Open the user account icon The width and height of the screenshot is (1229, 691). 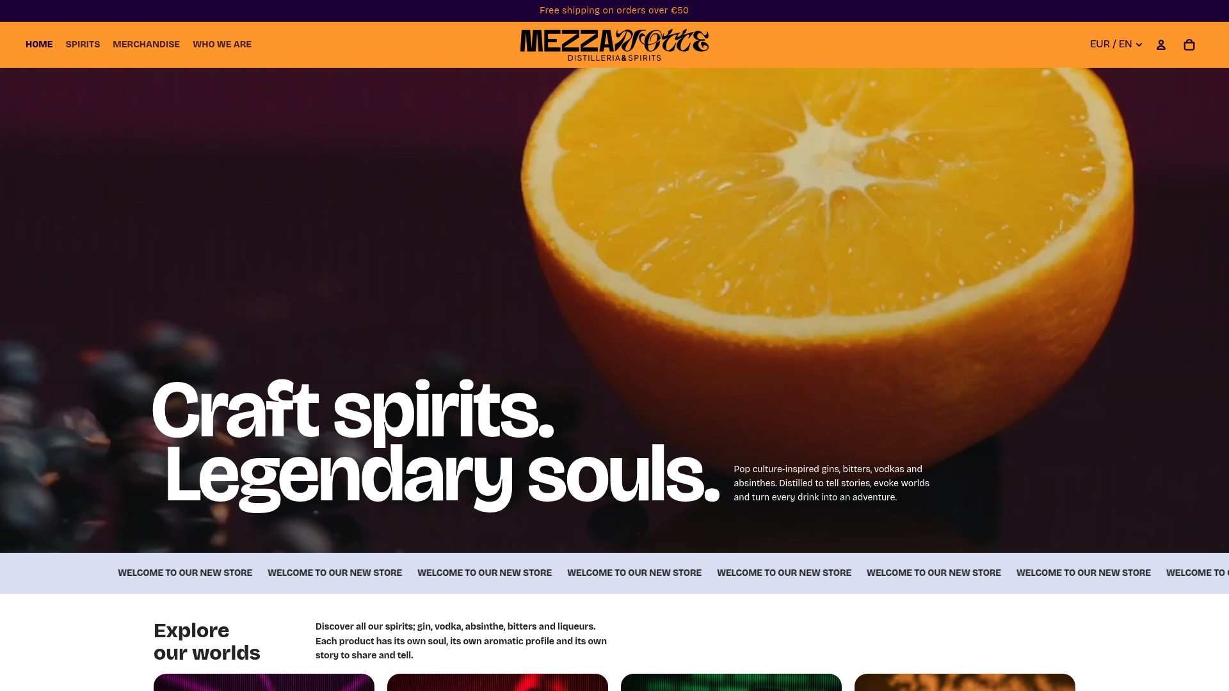tap(1161, 45)
